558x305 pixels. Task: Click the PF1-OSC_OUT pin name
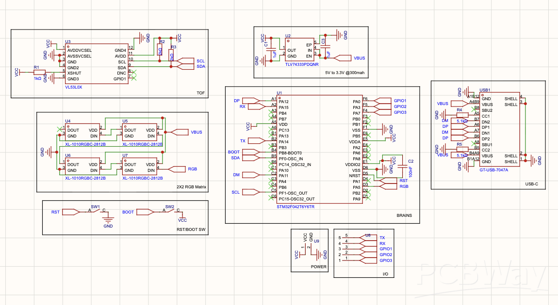[x=293, y=193]
